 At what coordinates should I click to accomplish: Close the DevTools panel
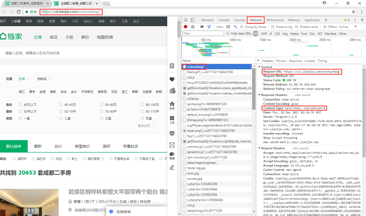(x=362, y=20)
